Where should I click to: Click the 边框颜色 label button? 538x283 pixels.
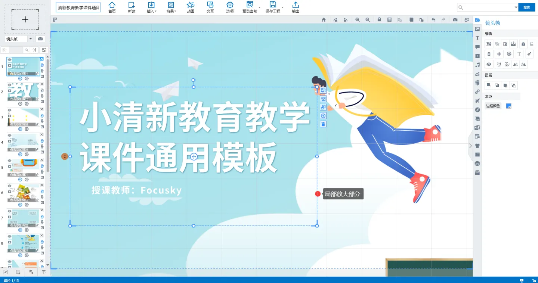coord(493,106)
